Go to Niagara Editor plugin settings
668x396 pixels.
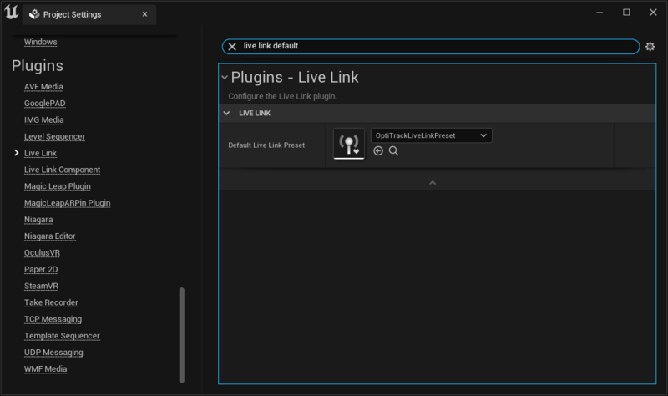(x=50, y=236)
